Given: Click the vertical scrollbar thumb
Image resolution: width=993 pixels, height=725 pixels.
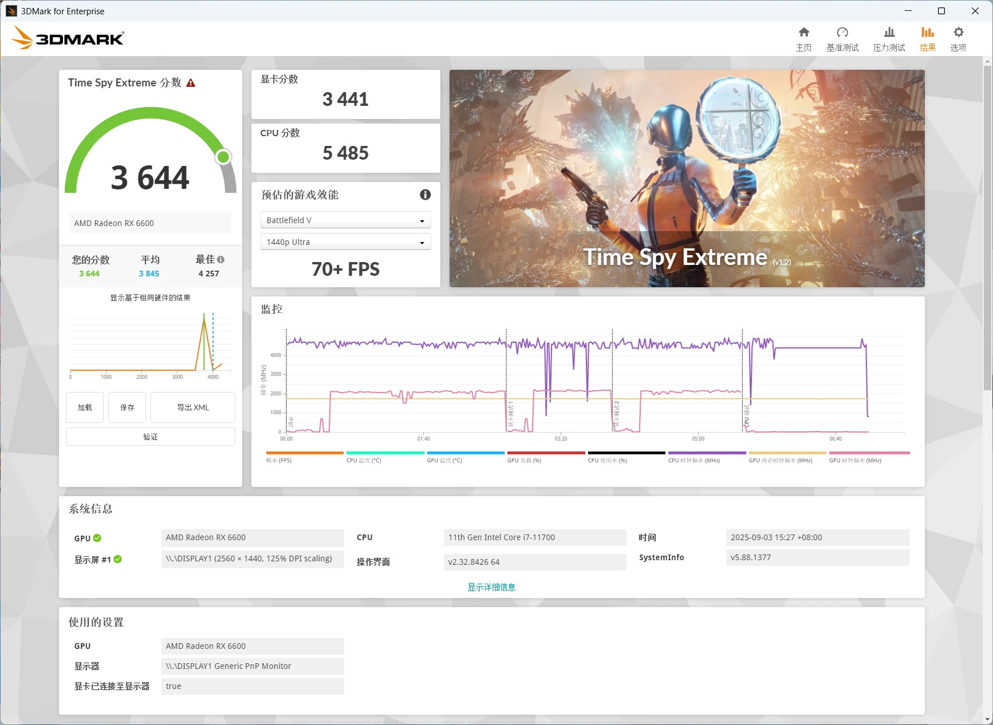Looking at the screenshot, I should [987, 228].
